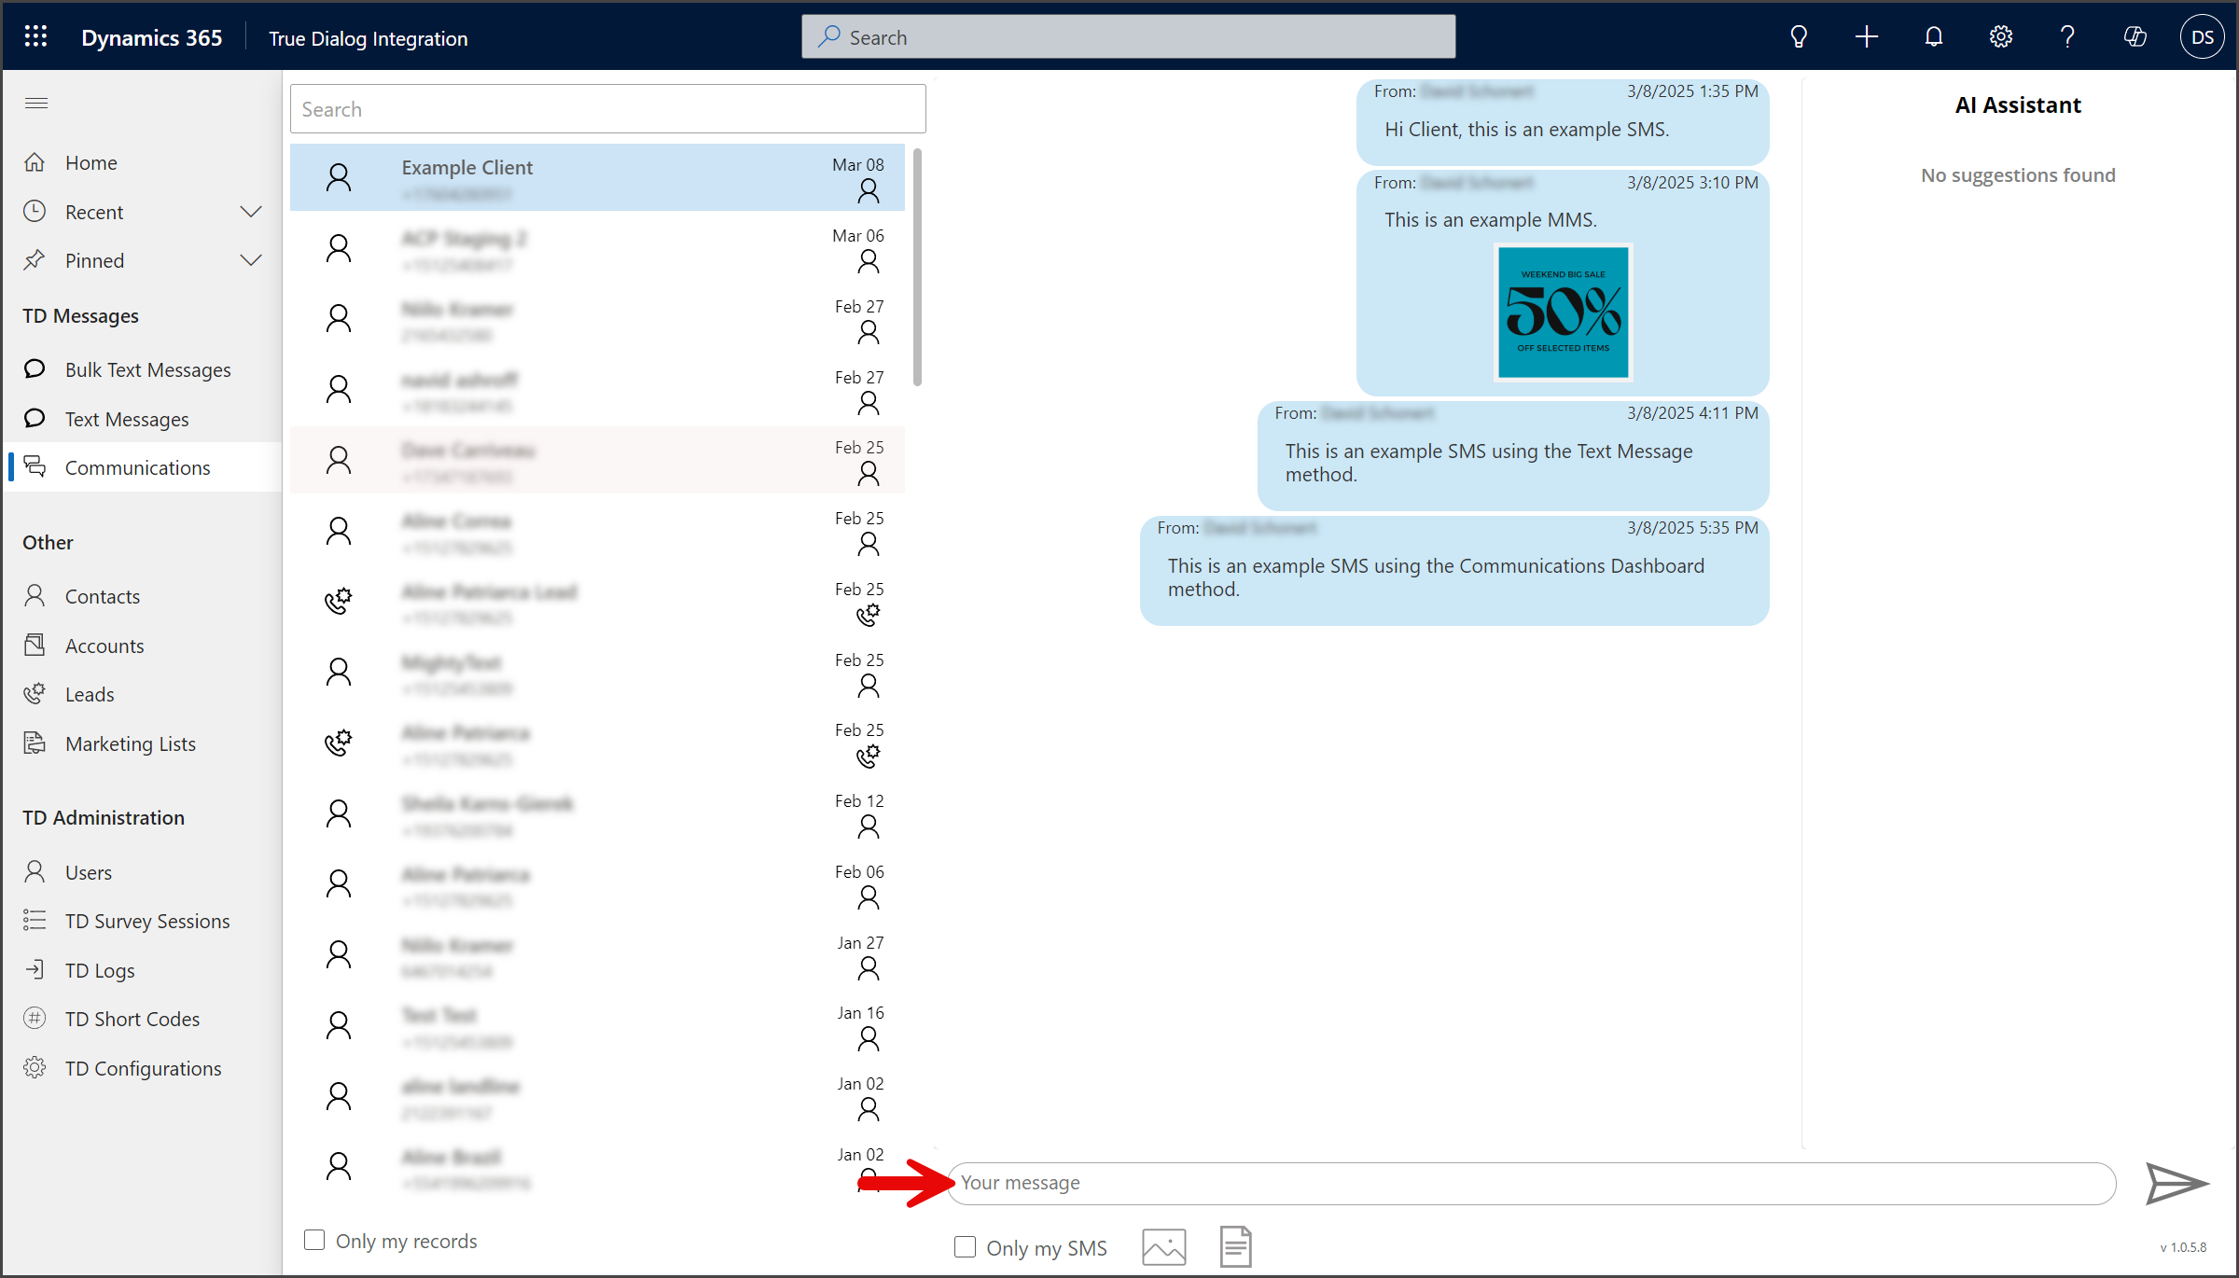Click the contact list scrollbar
This screenshot has height=1278, width=2239.
point(918,266)
